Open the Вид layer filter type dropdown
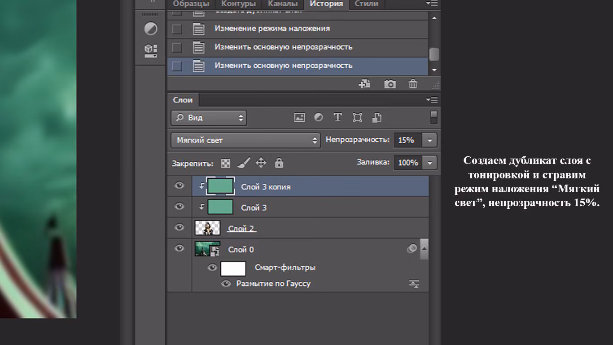Screen dimensions: 613x345 click(209, 118)
